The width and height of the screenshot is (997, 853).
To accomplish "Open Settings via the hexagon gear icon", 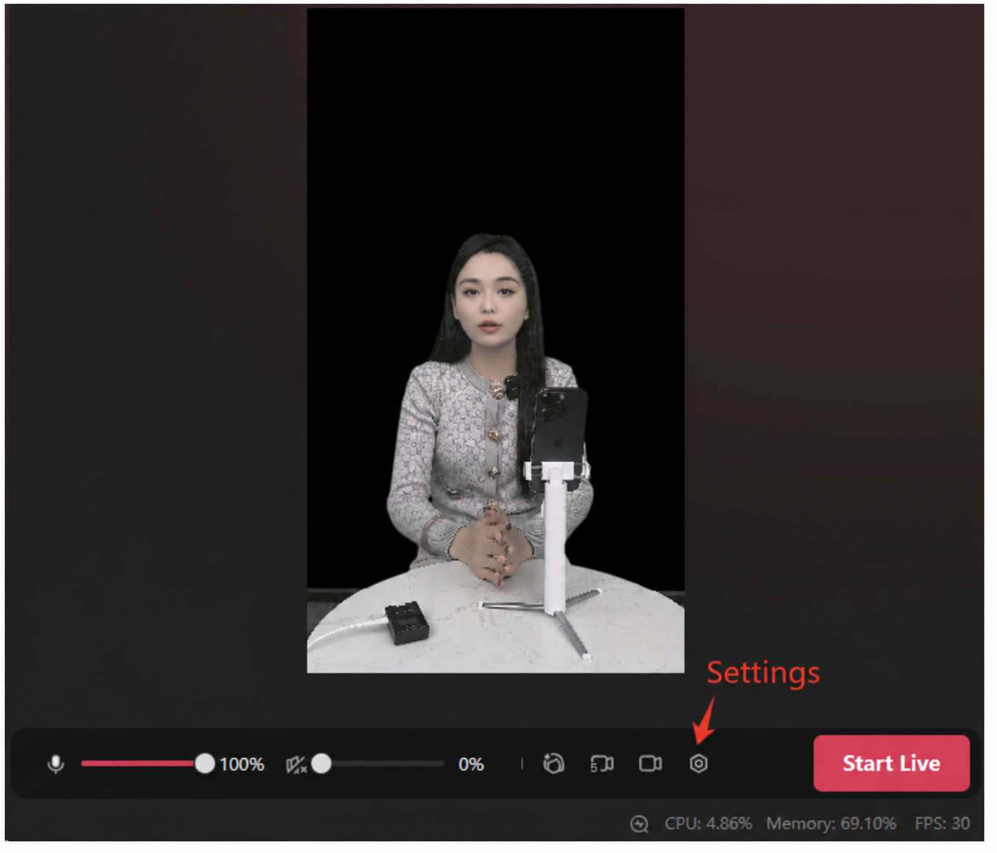I will point(698,764).
